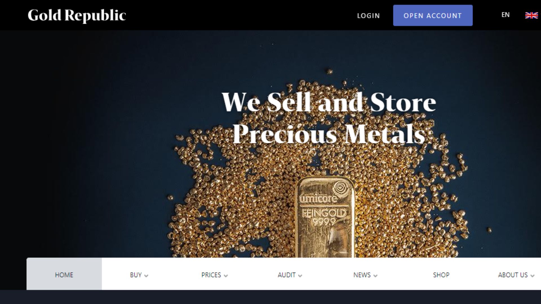Expand the AUDIT dropdown chevron
The height and width of the screenshot is (304, 541).
[x=300, y=276]
